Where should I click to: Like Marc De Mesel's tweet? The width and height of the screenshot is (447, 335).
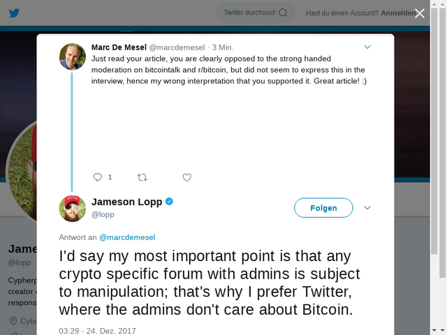(186, 177)
